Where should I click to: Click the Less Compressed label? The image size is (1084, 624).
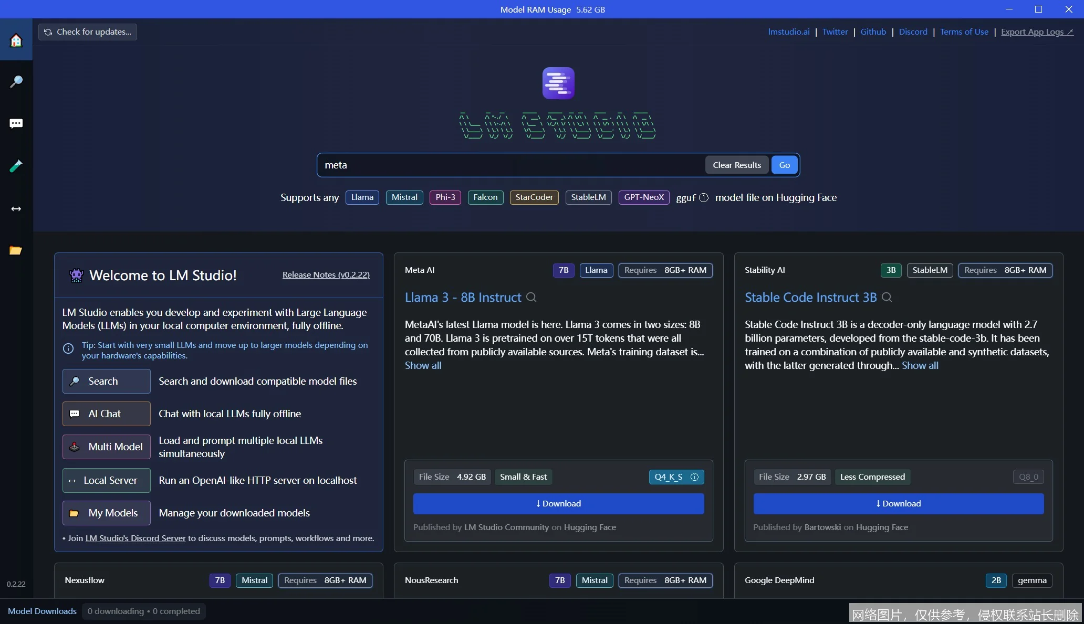pos(872,477)
